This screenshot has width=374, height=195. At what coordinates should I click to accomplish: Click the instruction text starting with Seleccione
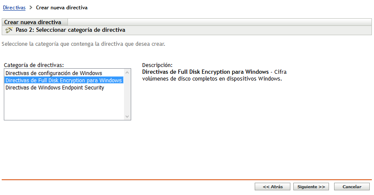(83, 44)
